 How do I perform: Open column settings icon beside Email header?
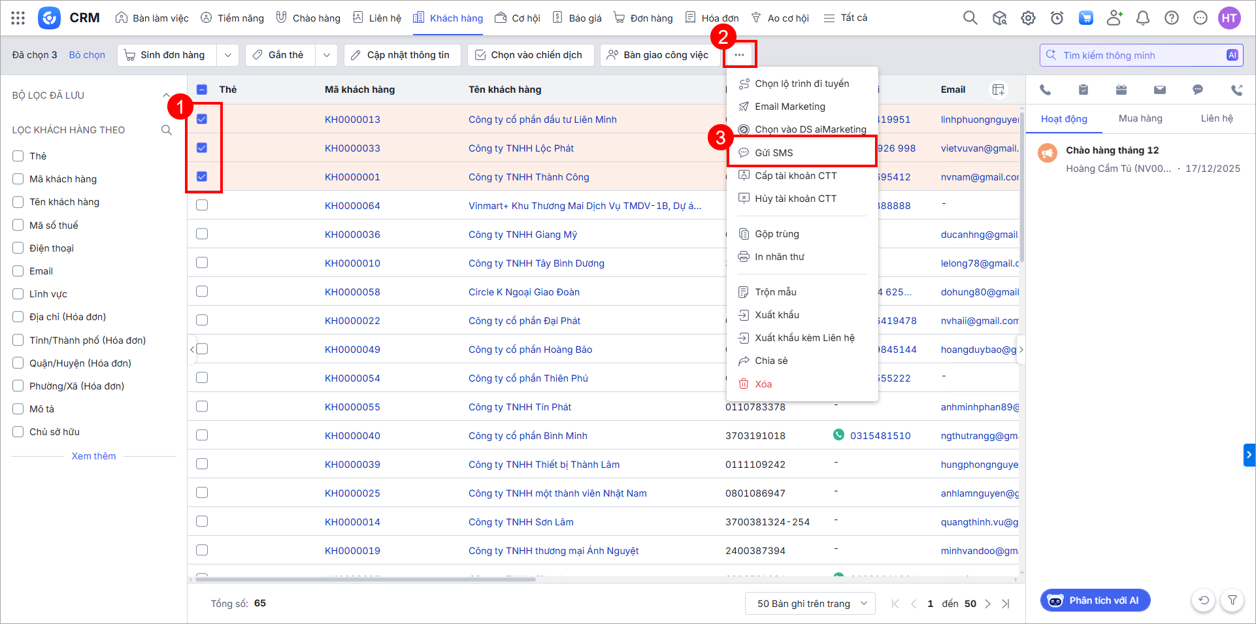point(998,90)
